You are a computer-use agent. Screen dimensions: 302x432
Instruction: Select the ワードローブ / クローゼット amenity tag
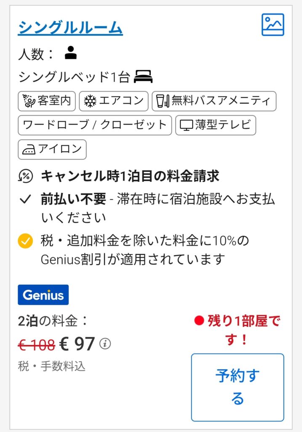[x=95, y=125]
